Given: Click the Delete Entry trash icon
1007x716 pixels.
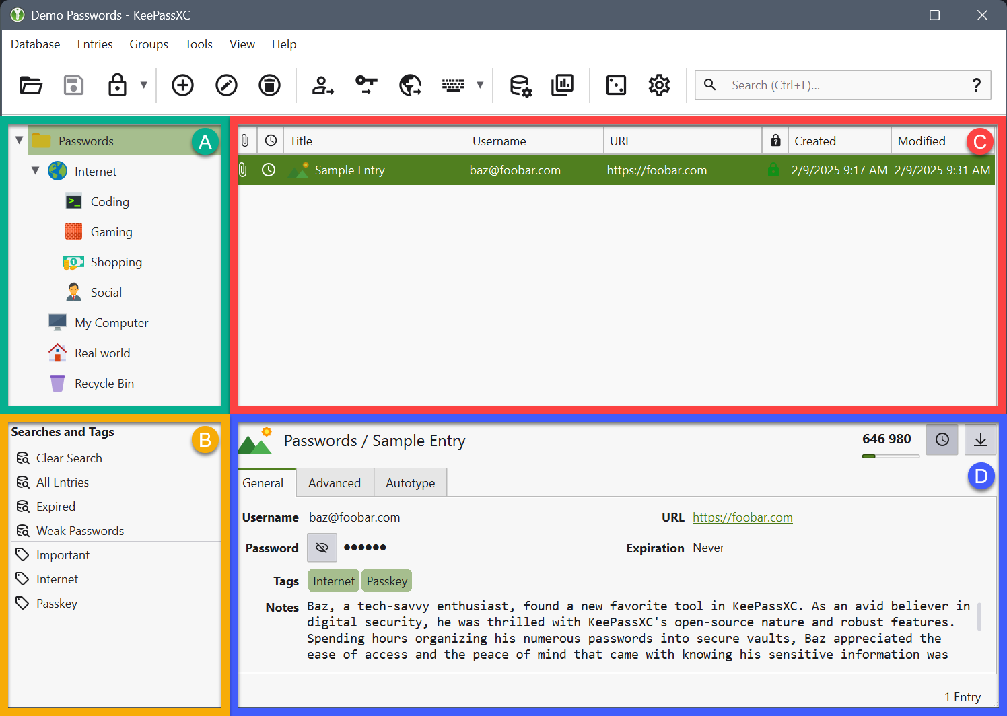Looking at the screenshot, I should (x=269, y=85).
